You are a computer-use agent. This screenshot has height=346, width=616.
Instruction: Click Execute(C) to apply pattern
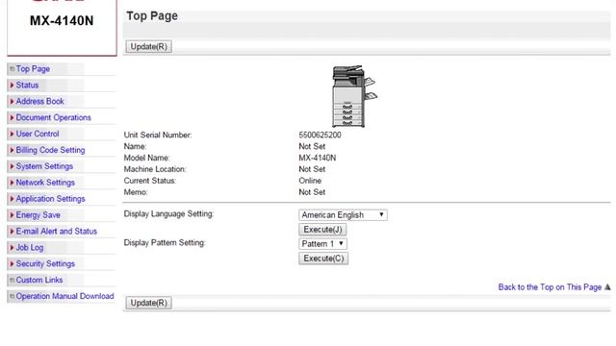coord(323,259)
